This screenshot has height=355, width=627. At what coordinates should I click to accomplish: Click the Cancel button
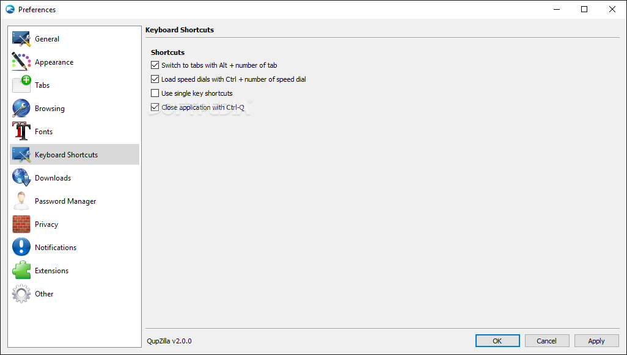pyautogui.click(x=546, y=340)
